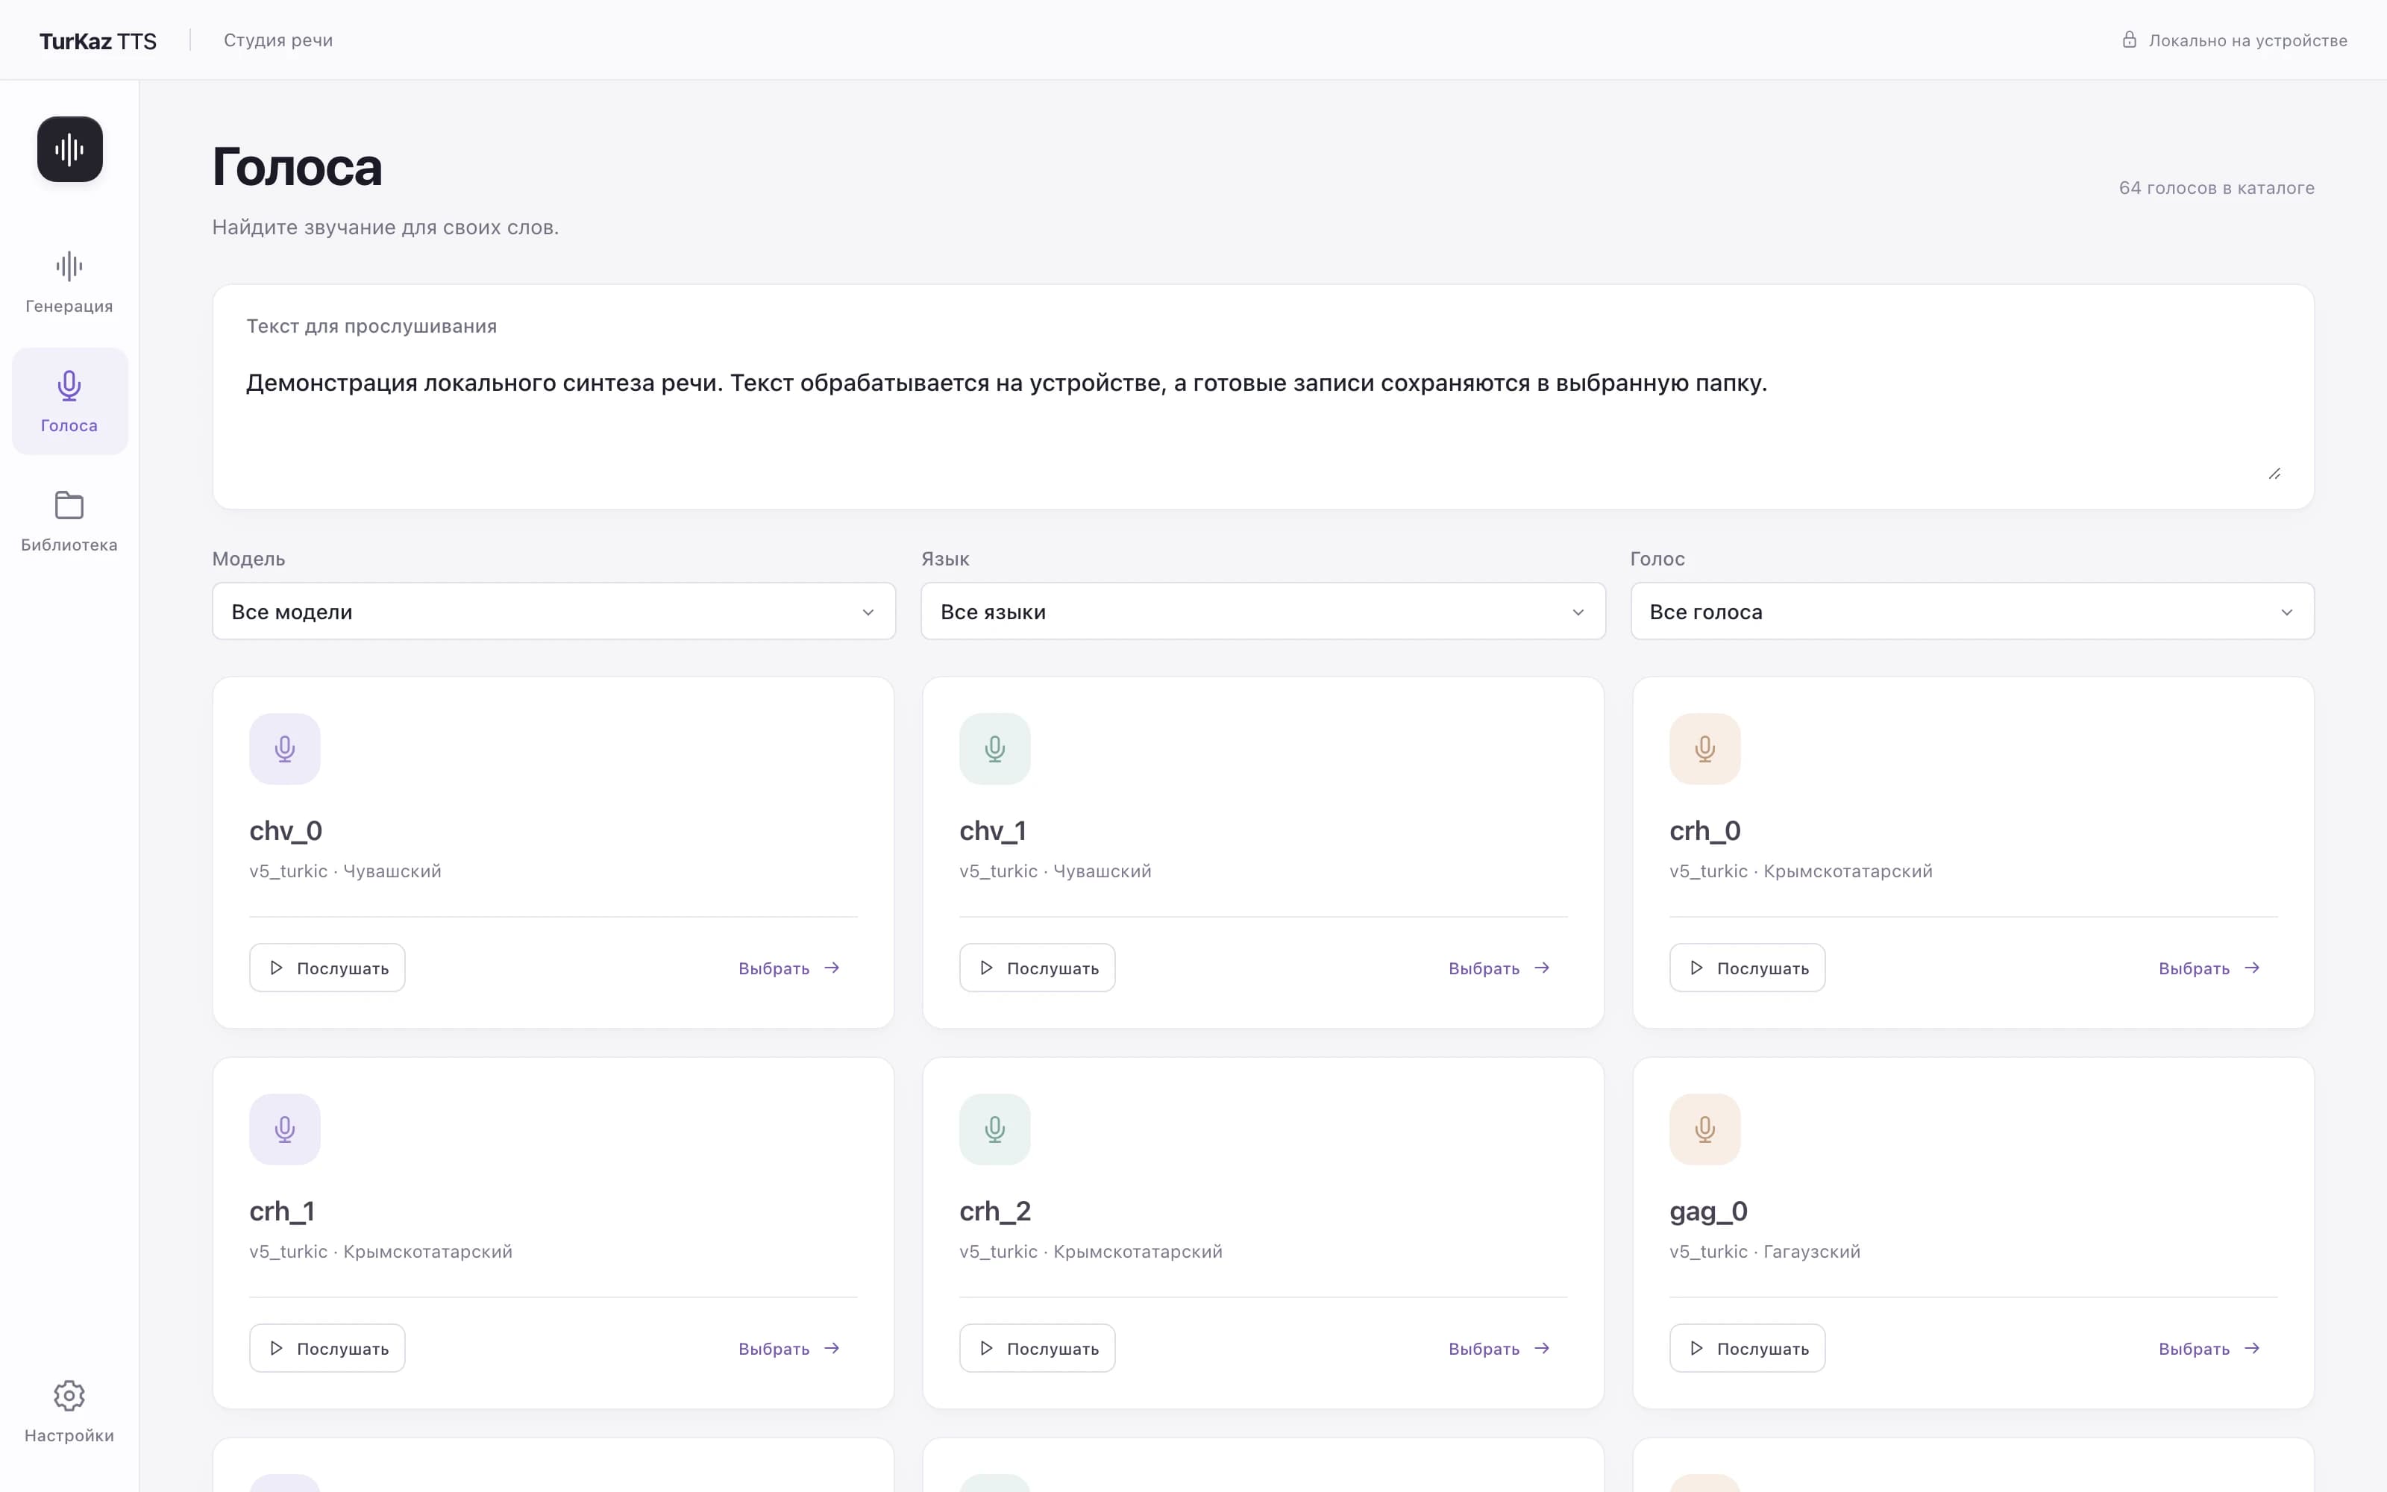The height and width of the screenshot is (1492, 2387).
Task: Expand the Все модели dropdown
Action: coord(553,611)
